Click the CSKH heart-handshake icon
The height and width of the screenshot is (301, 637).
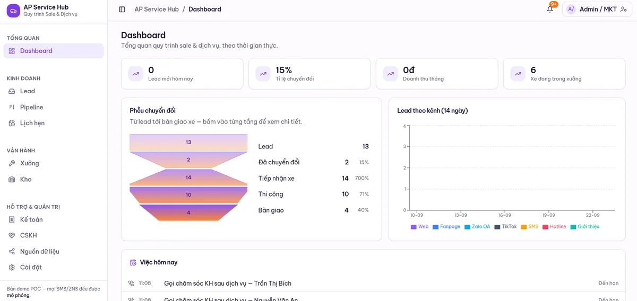(12, 235)
